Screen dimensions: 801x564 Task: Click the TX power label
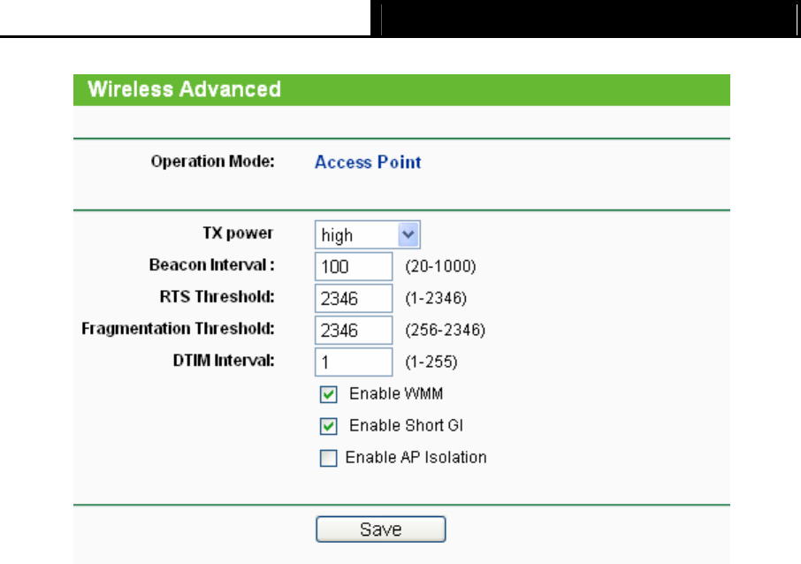point(238,233)
